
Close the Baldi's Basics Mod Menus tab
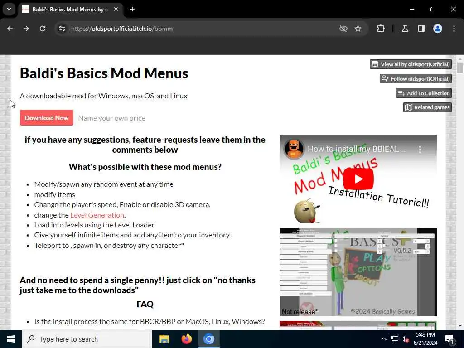click(x=116, y=9)
